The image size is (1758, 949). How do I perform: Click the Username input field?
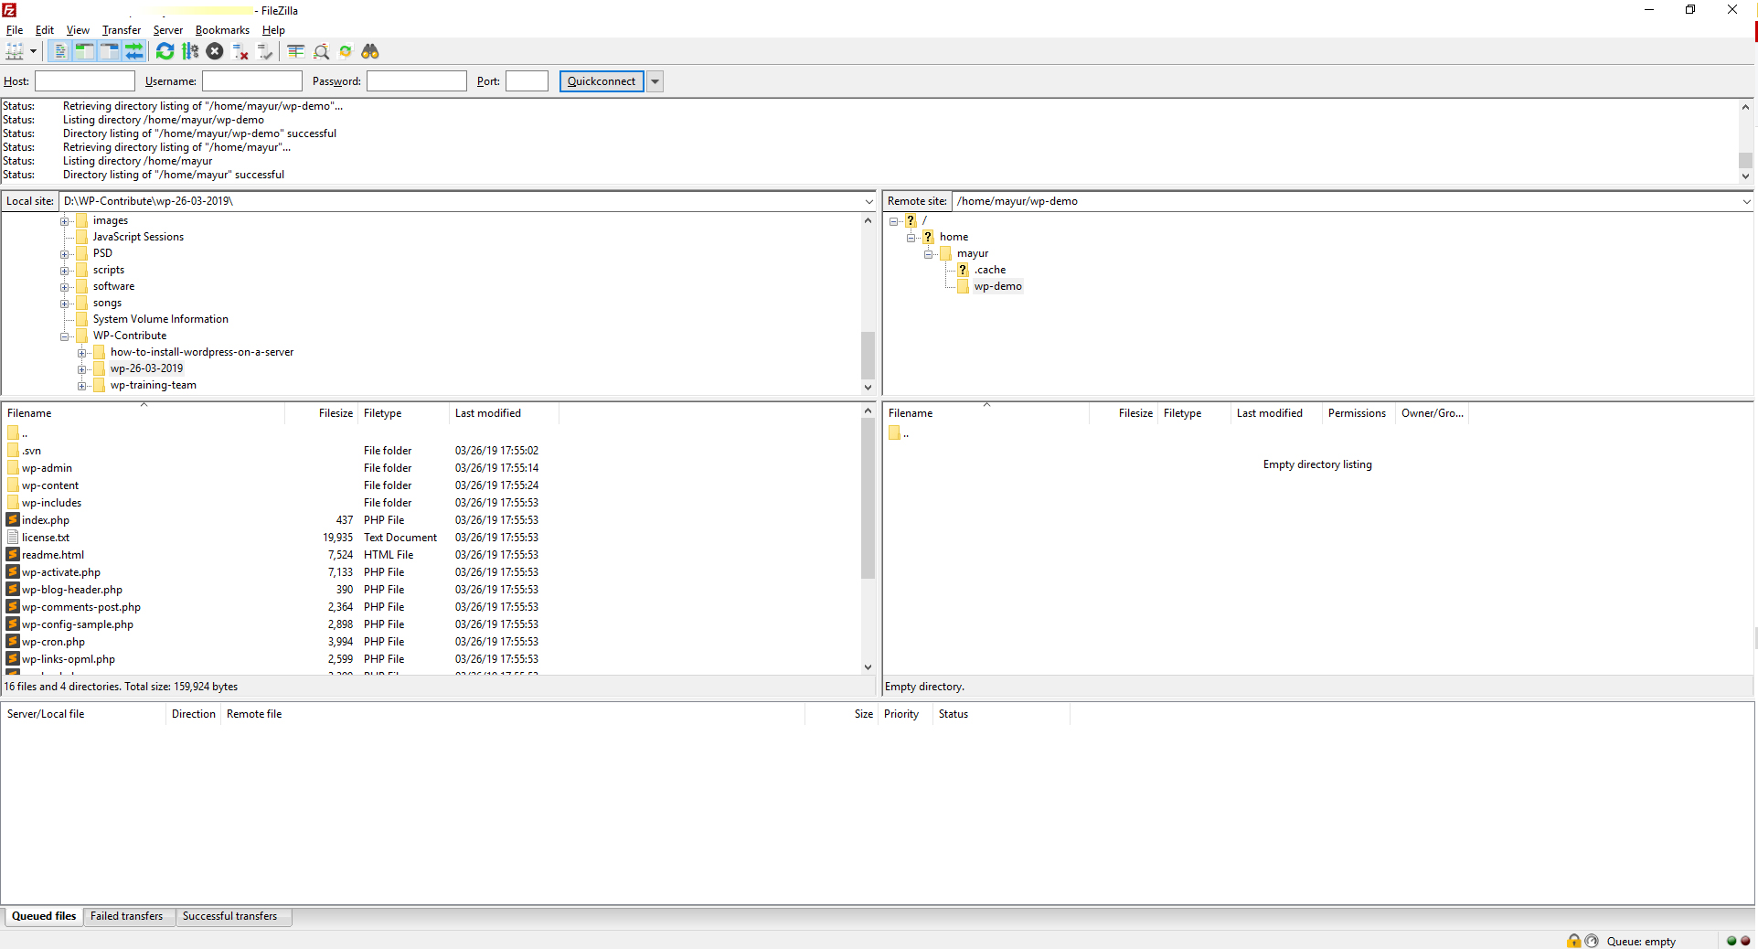252,81
